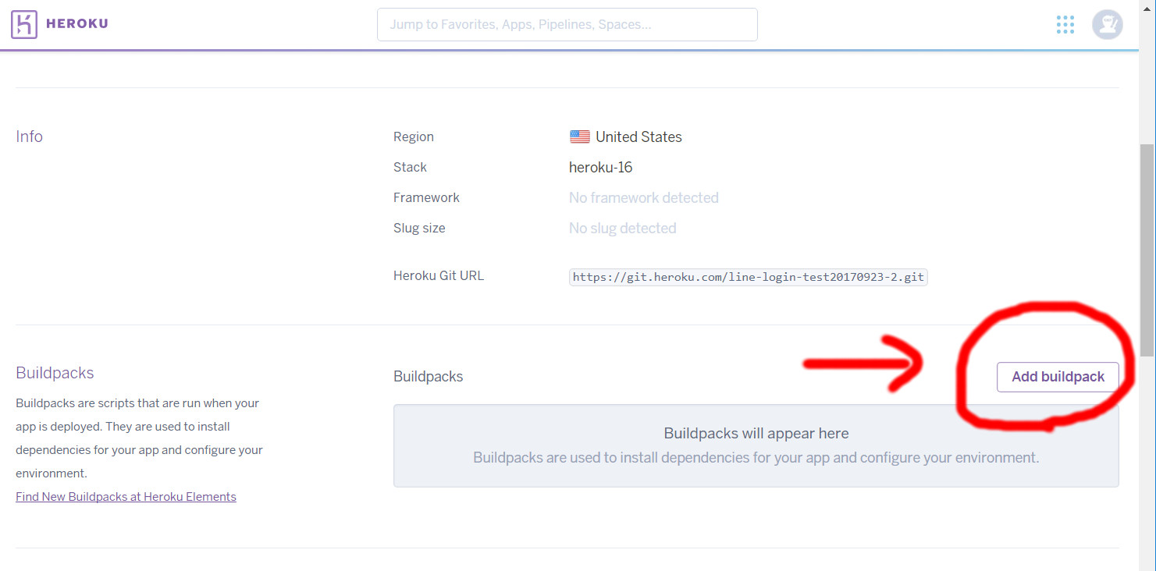Open Find New Buildpacks at Heroku Elements
The height and width of the screenshot is (571, 1156).
click(x=126, y=496)
